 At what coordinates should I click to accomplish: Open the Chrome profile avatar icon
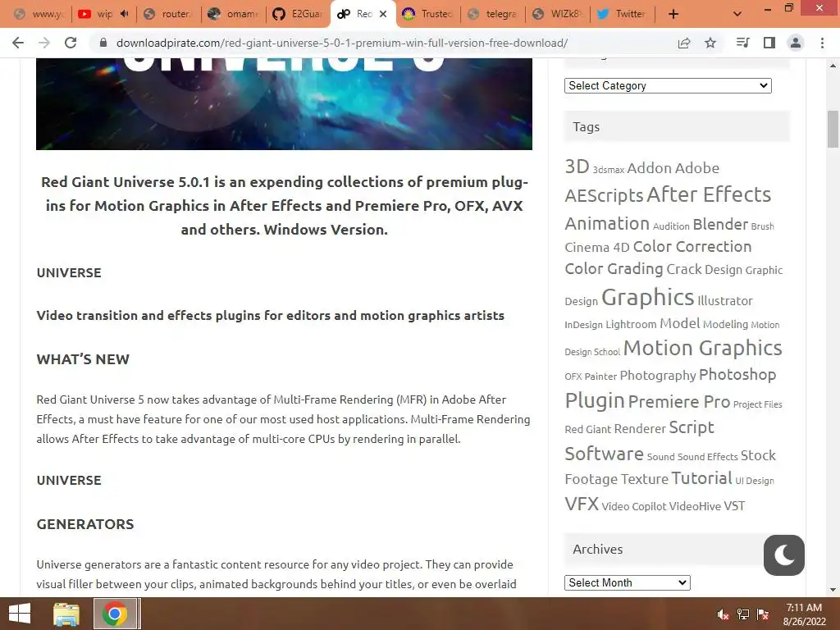(796, 43)
